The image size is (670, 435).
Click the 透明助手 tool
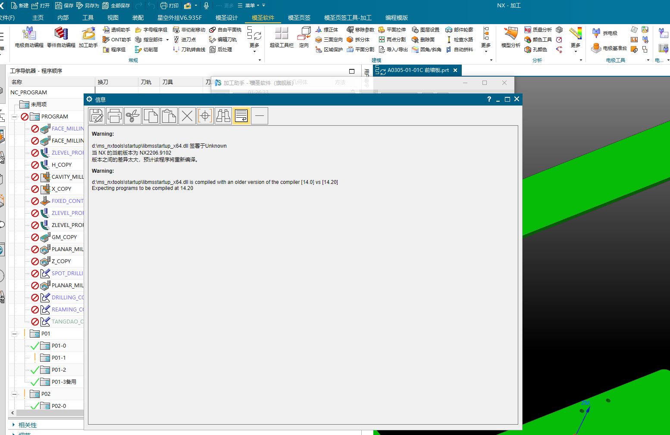(x=116, y=30)
